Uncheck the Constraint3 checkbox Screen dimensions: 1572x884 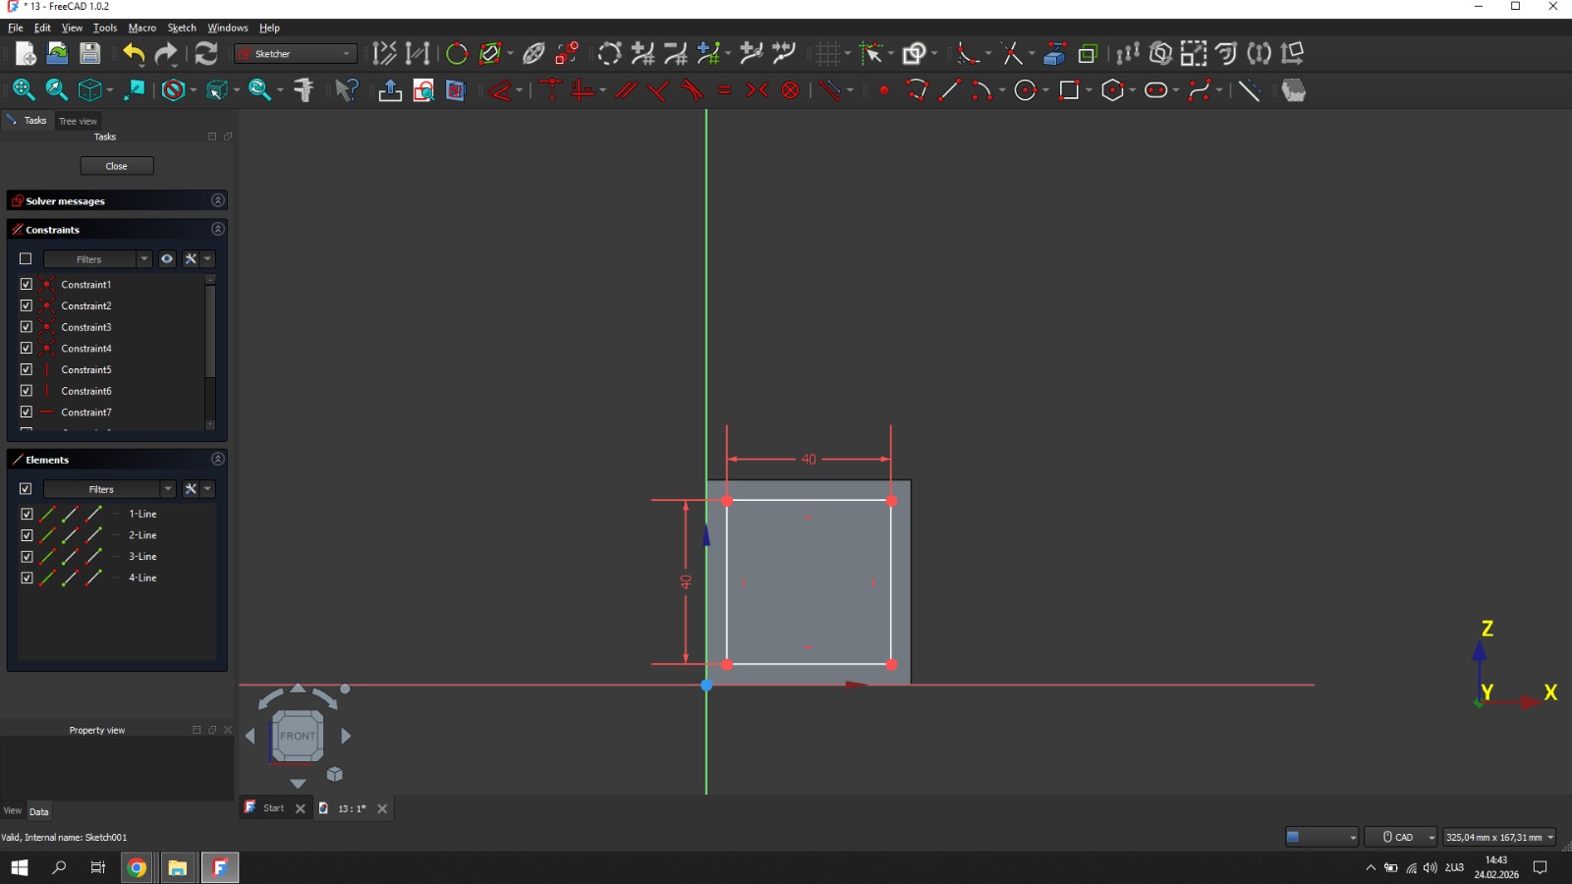pos(27,327)
